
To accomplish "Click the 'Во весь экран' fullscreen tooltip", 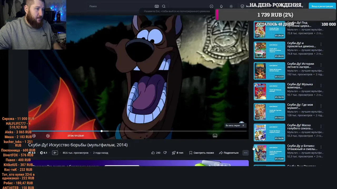I will coord(235,125).
